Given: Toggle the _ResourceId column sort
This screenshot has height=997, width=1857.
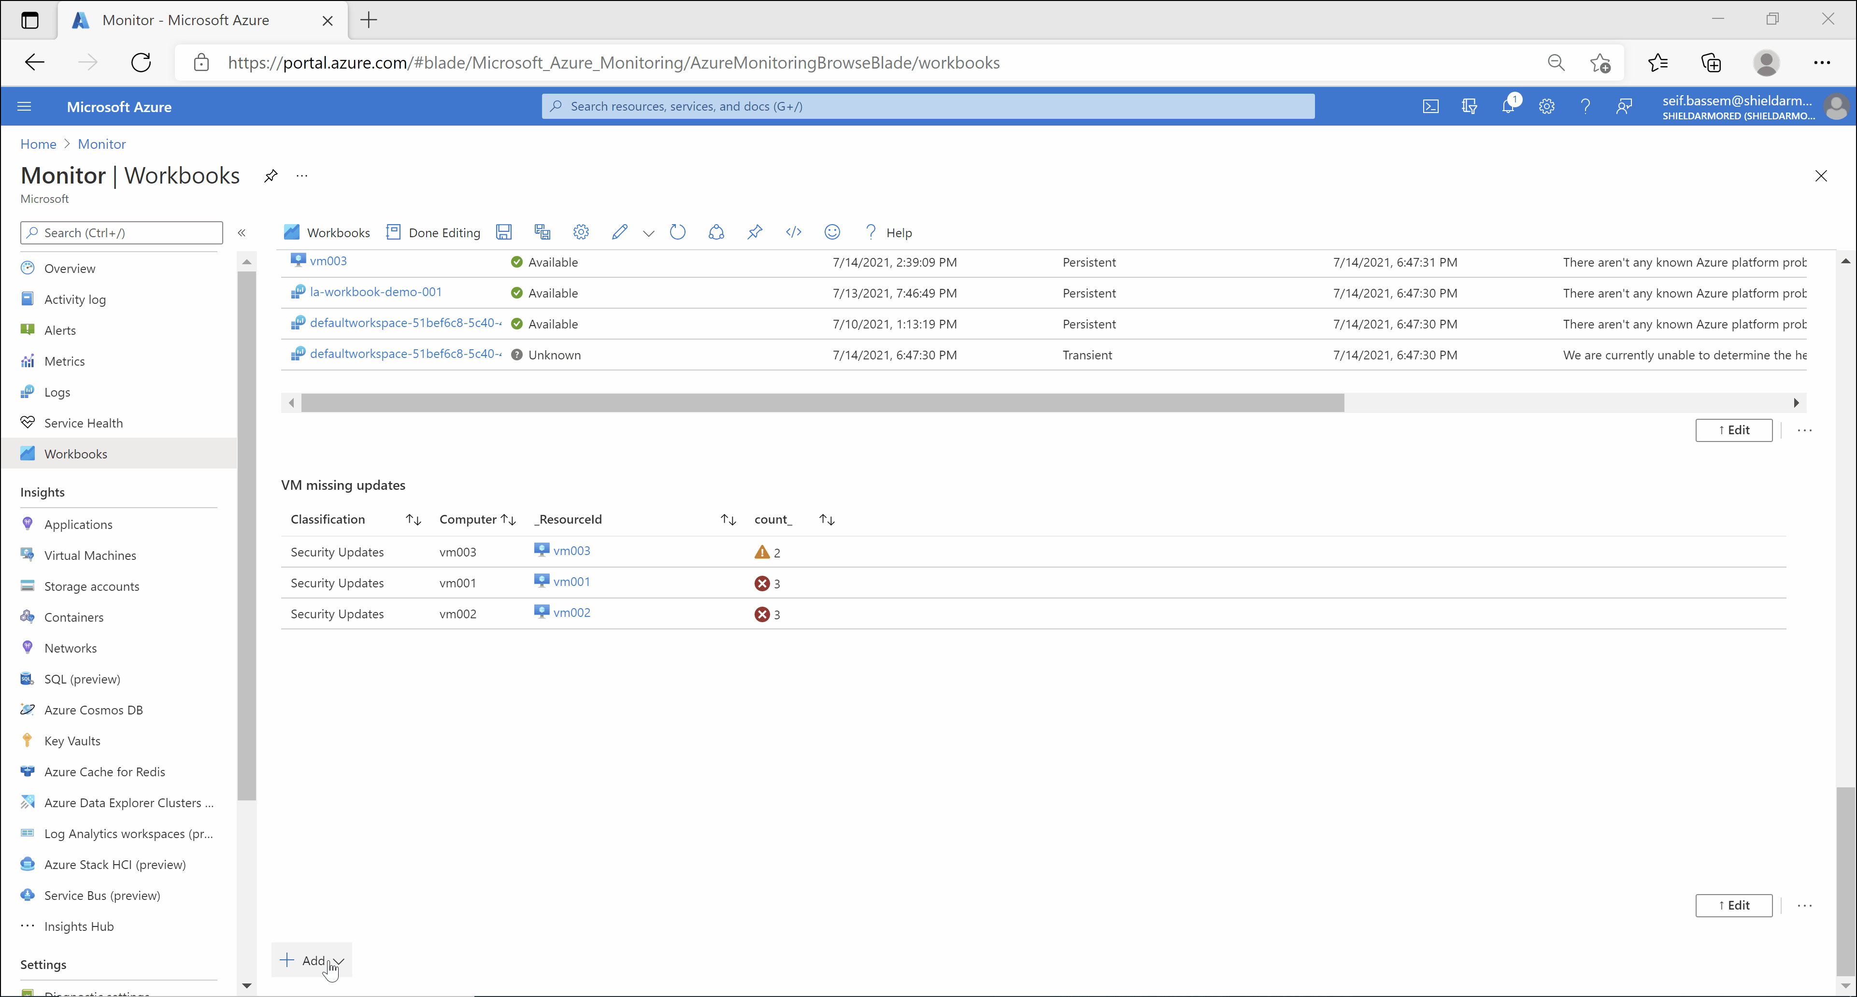Looking at the screenshot, I should [727, 518].
